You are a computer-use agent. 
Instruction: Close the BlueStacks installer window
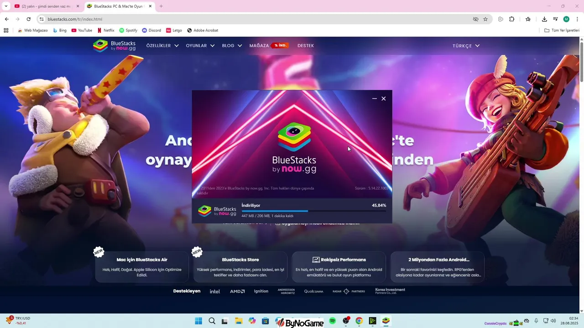click(384, 98)
